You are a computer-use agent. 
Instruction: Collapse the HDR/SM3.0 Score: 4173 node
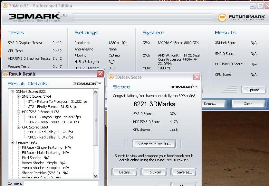19,112
